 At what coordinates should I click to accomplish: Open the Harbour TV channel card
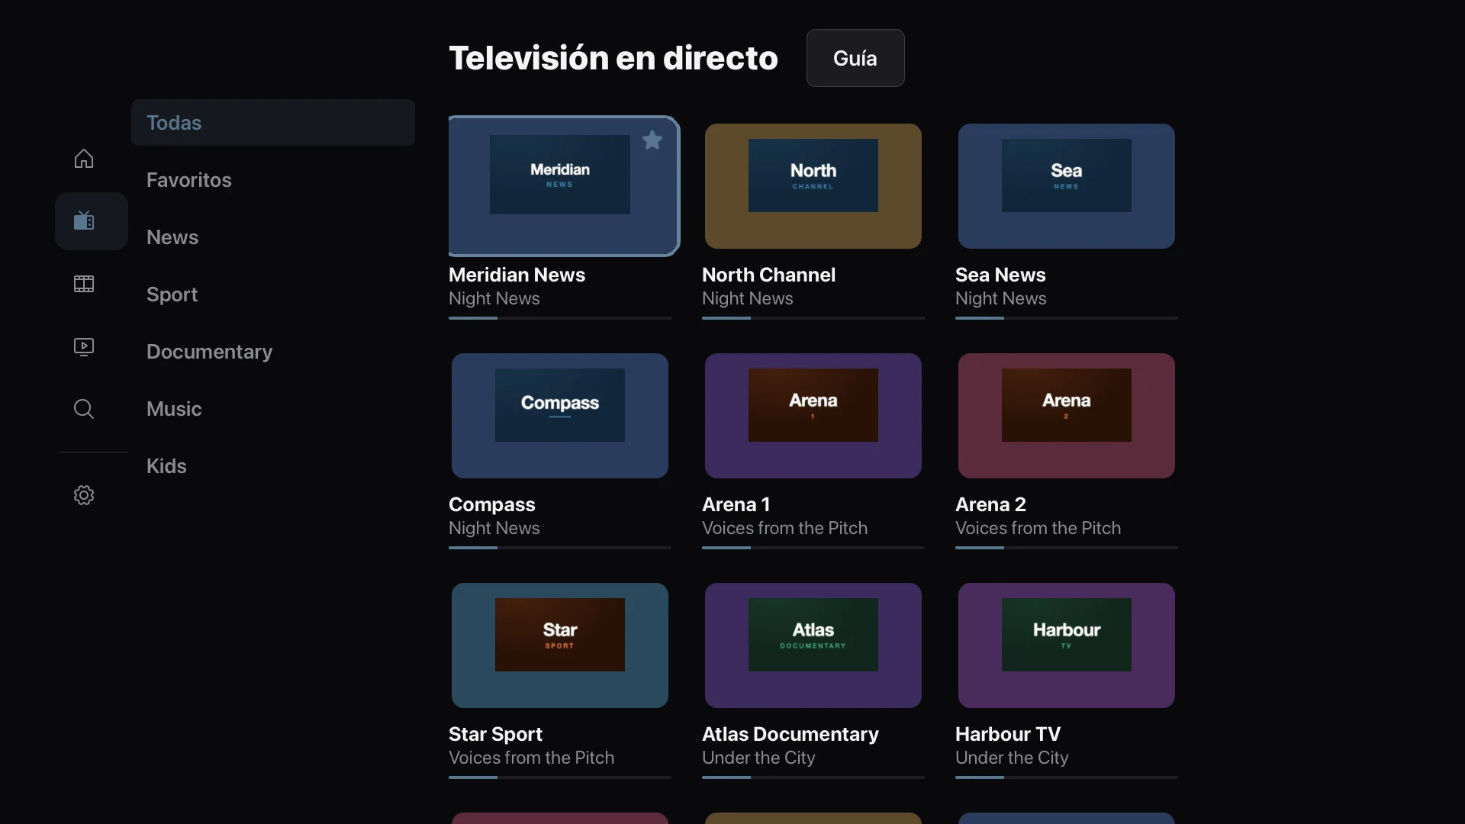coord(1067,645)
